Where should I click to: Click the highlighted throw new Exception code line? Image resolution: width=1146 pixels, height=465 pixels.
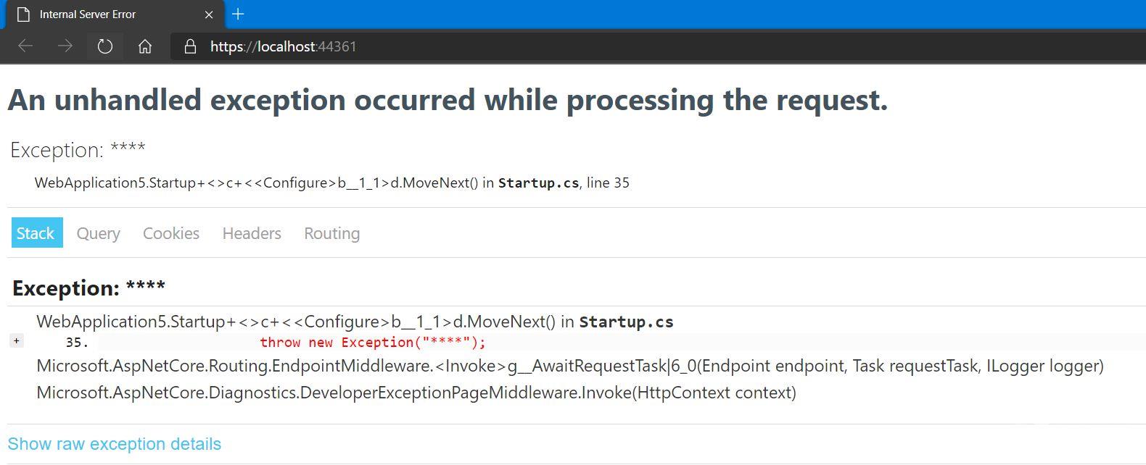pyautogui.click(x=373, y=343)
